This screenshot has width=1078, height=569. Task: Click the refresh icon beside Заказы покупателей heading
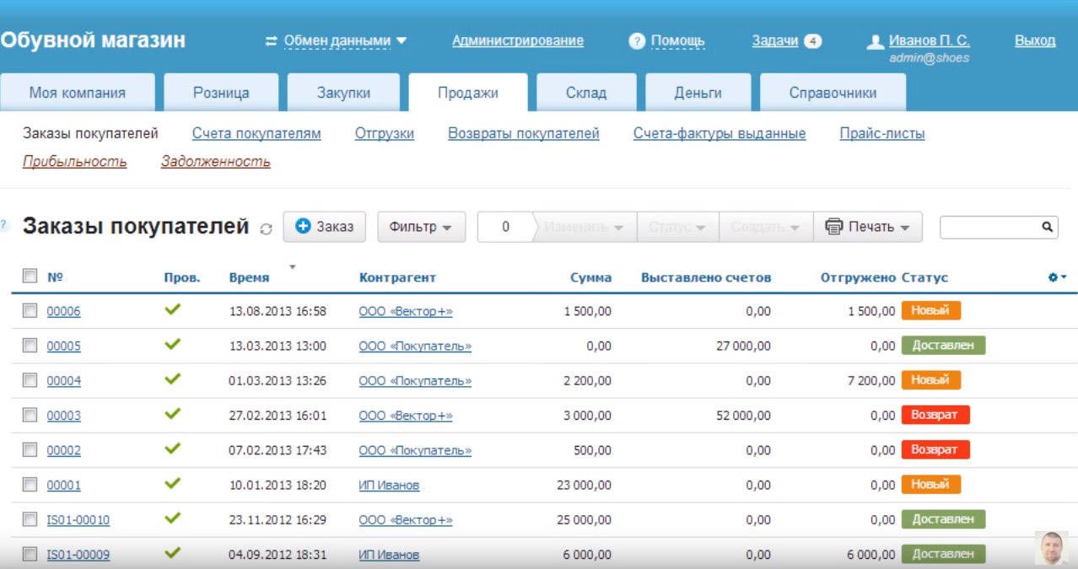(267, 228)
